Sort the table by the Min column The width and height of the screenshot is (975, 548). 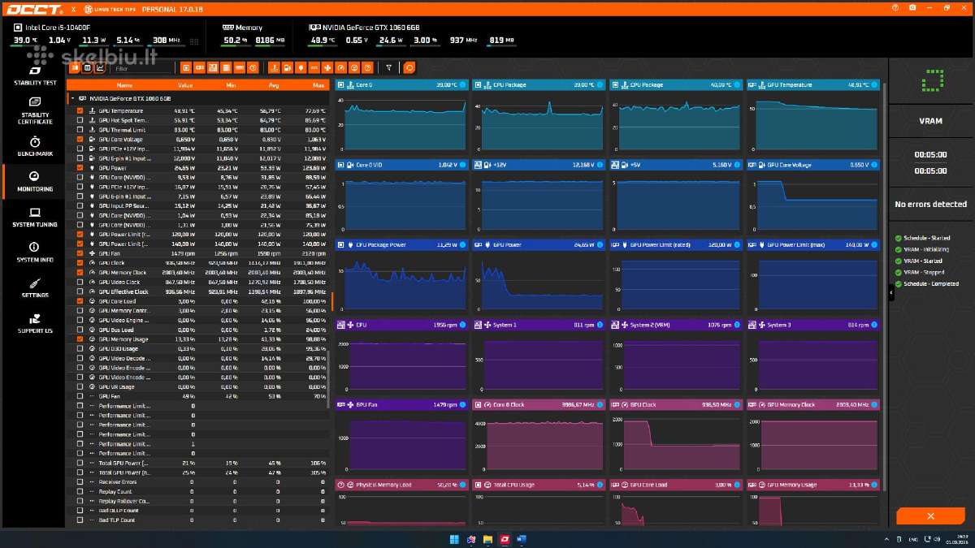pyautogui.click(x=231, y=84)
